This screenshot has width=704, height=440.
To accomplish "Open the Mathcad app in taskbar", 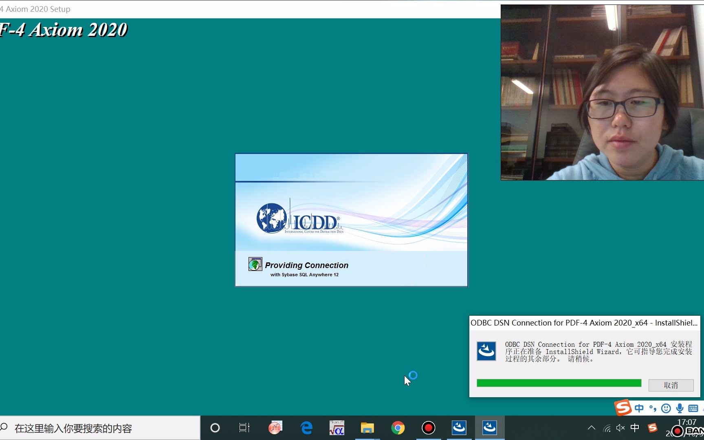I will [337, 428].
